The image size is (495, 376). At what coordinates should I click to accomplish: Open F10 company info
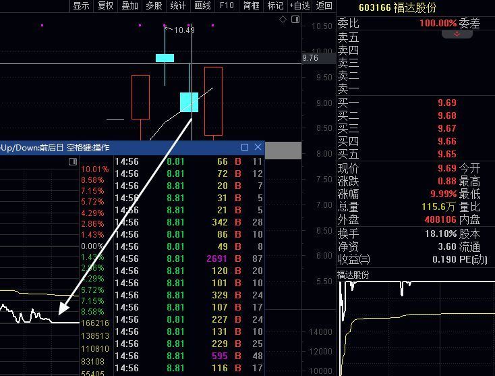[x=227, y=5]
